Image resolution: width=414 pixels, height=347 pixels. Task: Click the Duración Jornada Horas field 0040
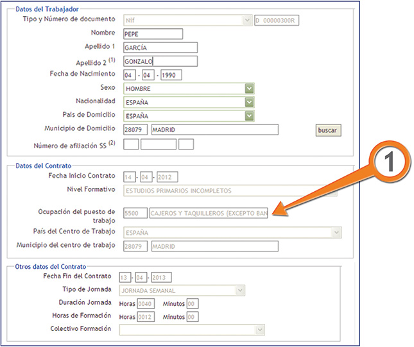click(146, 304)
